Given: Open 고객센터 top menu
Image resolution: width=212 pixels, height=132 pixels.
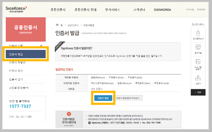Looking at the screenshot, I should click(139, 10).
